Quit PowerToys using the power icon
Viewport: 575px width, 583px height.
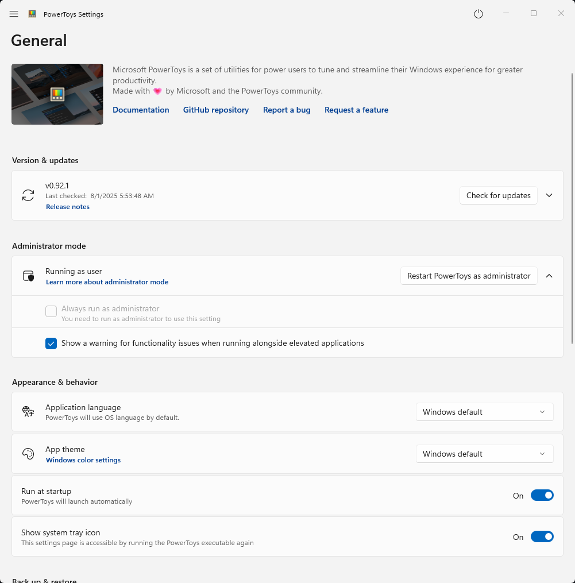[x=478, y=13]
